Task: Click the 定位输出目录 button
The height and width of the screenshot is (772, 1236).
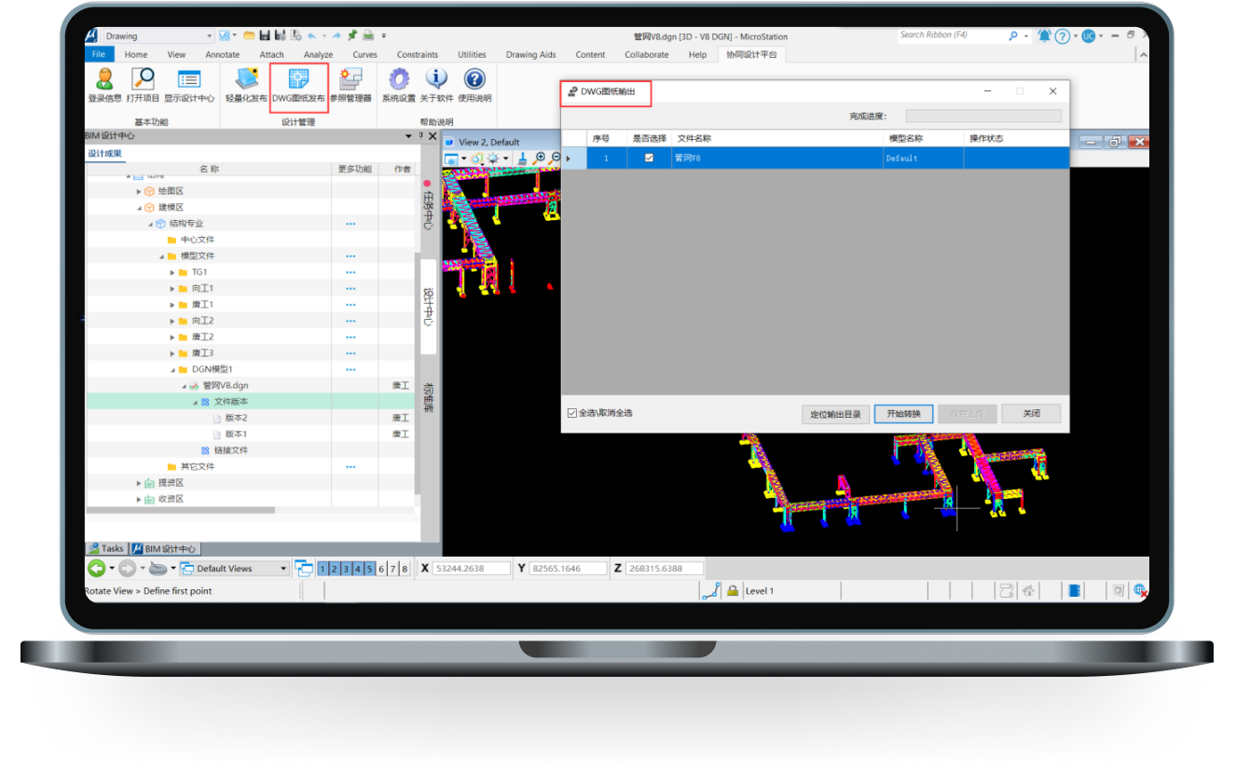Action: pyautogui.click(x=835, y=414)
